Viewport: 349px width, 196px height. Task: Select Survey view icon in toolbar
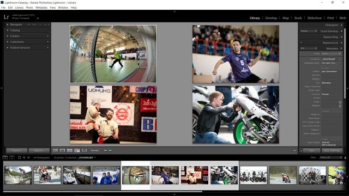77,150
